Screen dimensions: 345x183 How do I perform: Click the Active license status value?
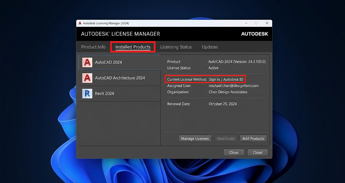(x=213, y=68)
